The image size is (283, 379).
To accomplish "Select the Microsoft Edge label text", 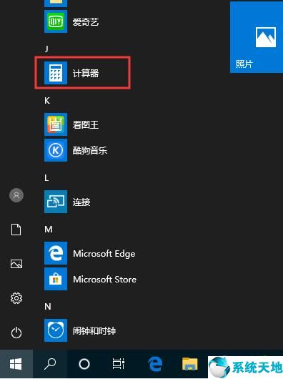I will [x=104, y=254].
